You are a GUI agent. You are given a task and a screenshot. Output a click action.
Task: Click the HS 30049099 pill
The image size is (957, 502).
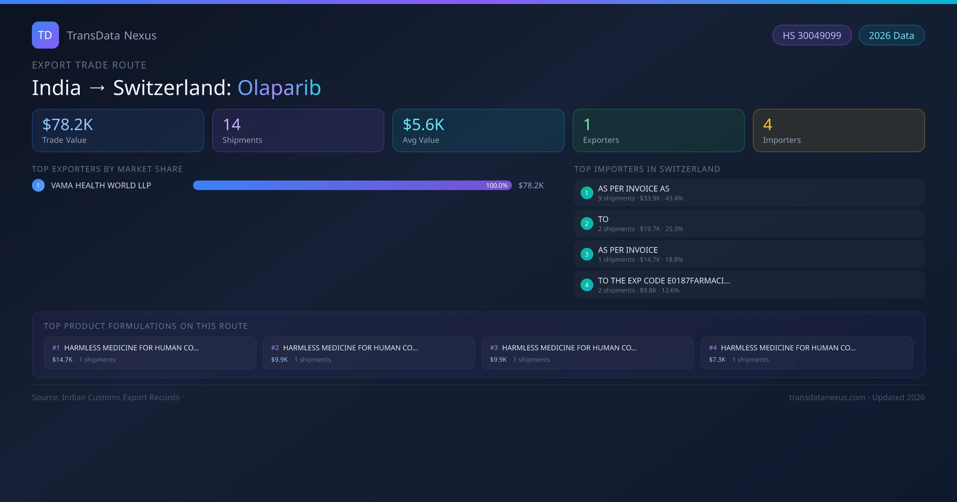(812, 35)
